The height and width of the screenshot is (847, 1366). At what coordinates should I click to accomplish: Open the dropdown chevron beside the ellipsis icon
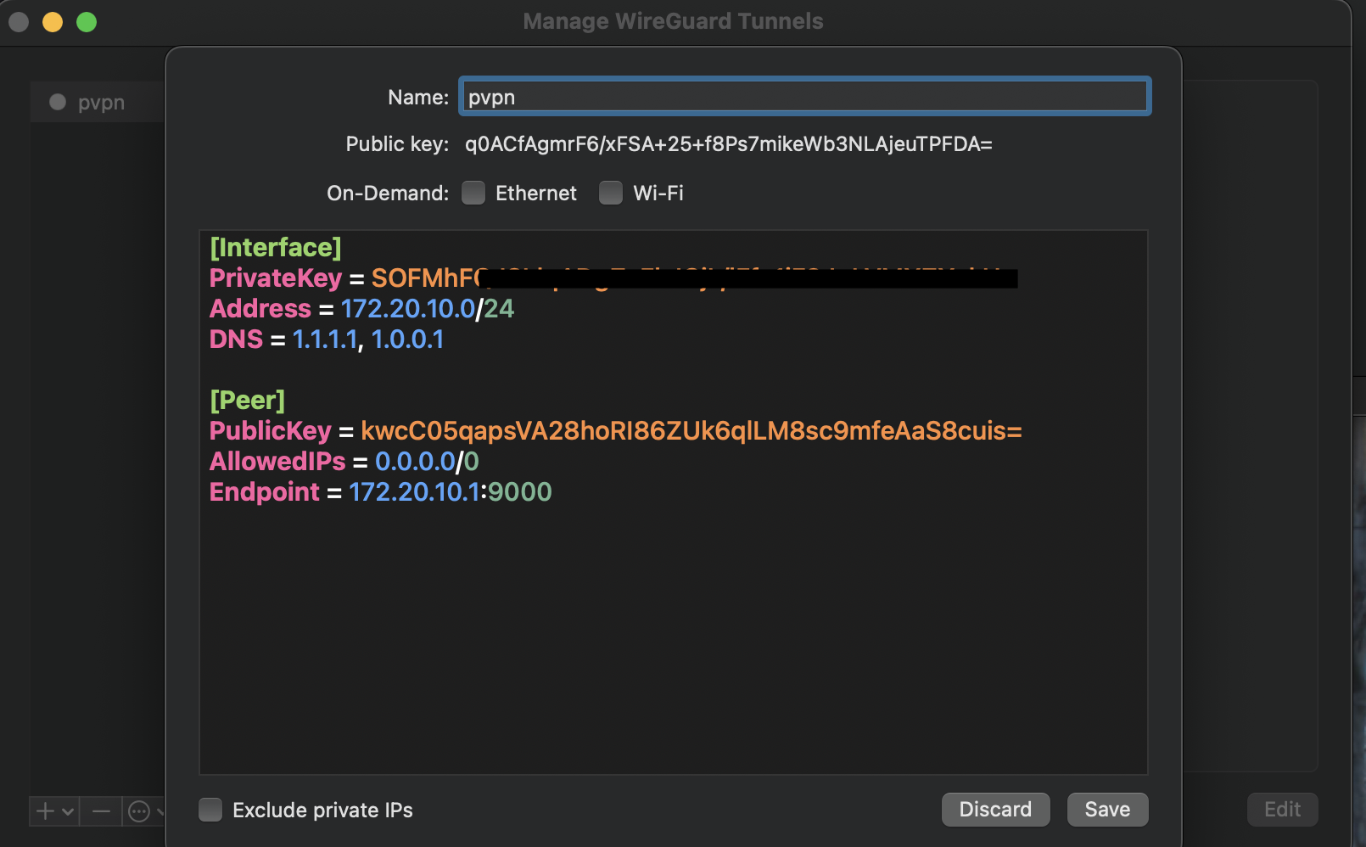click(x=162, y=811)
